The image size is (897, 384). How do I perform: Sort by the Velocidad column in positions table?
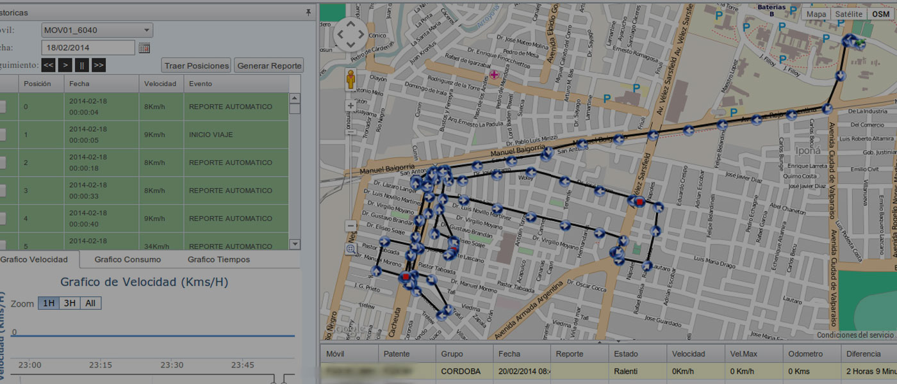tap(161, 84)
